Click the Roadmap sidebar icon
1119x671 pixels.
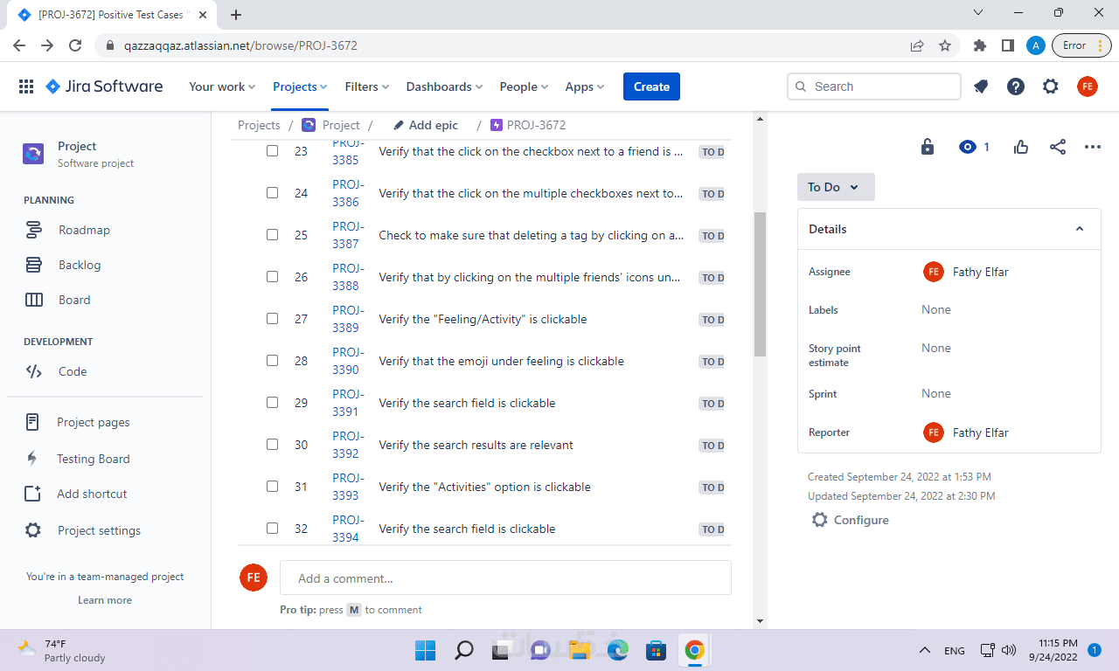coord(34,230)
